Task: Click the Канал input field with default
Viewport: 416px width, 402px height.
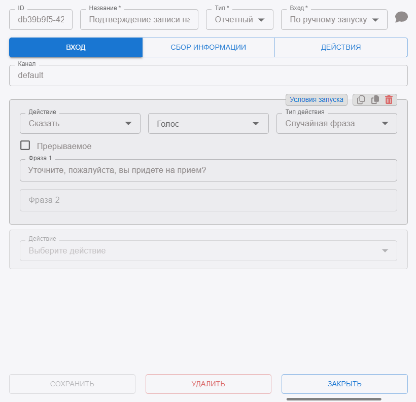Action: pyautogui.click(x=208, y=76)
